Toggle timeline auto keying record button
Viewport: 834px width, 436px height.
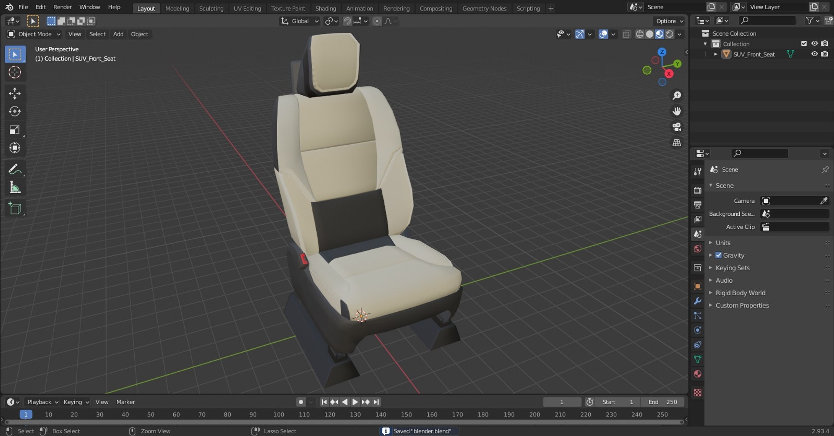point(301,402)
